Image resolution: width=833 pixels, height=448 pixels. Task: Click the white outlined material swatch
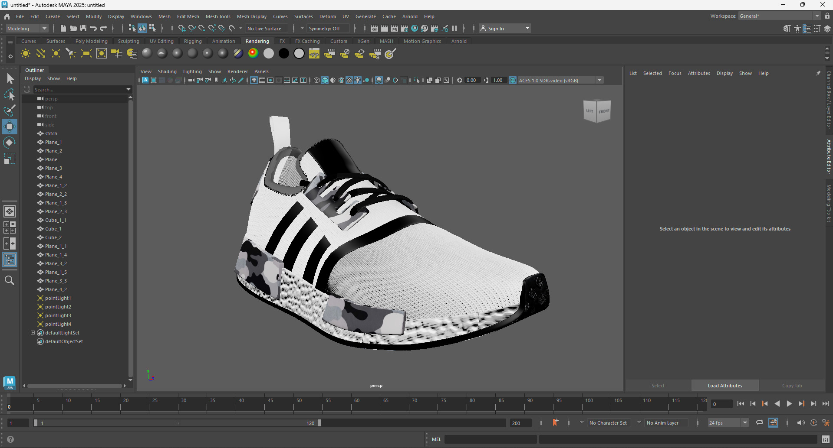pos(299,53)
